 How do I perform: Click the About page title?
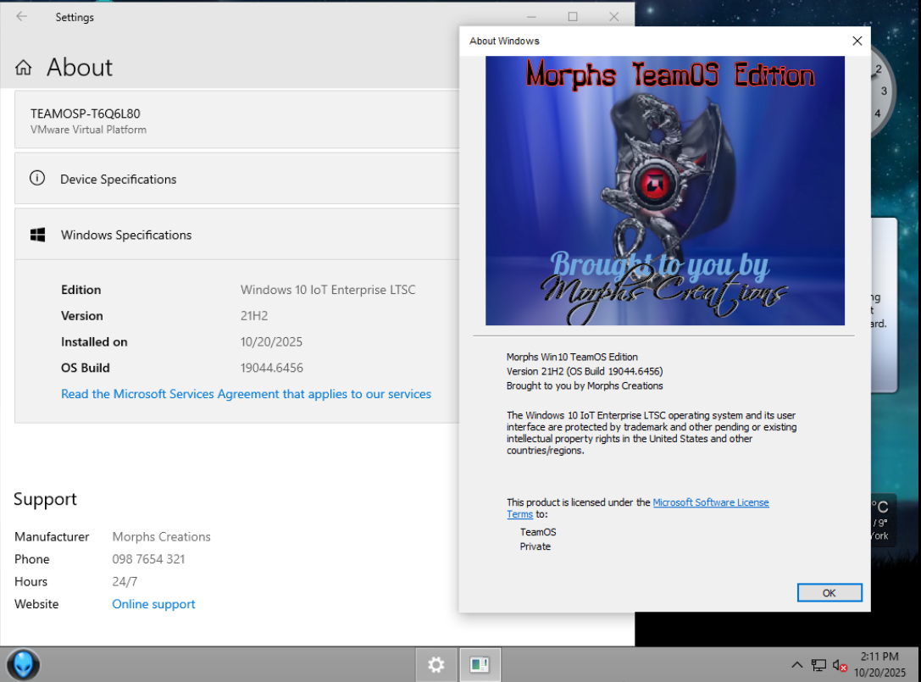(80, 68)
